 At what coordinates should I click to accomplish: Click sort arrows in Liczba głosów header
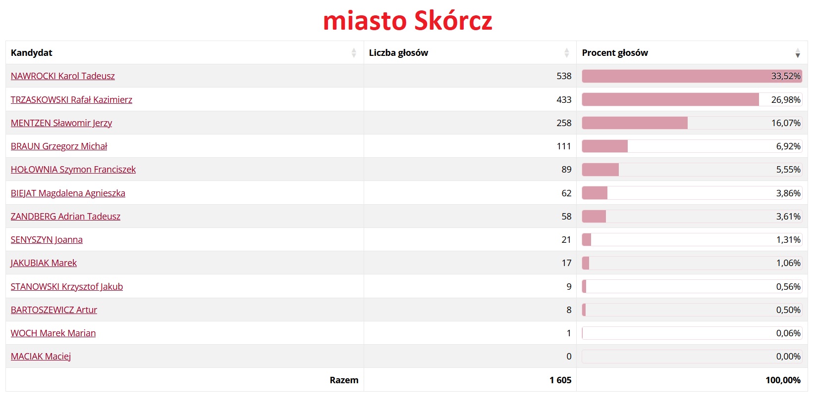coord(566,53)
